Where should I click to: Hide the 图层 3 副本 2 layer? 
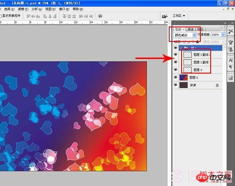(176, 54)
